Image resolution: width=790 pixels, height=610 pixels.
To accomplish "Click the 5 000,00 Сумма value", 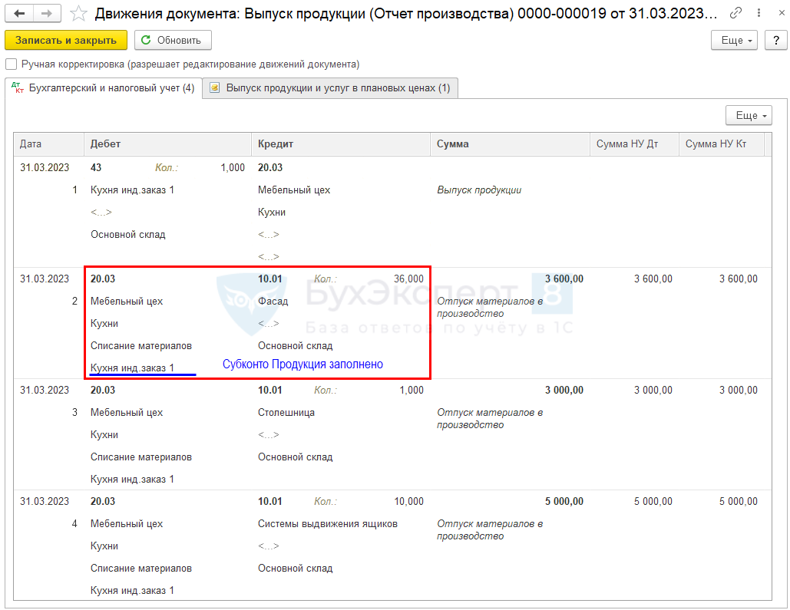I will click(x=564, y=502).
